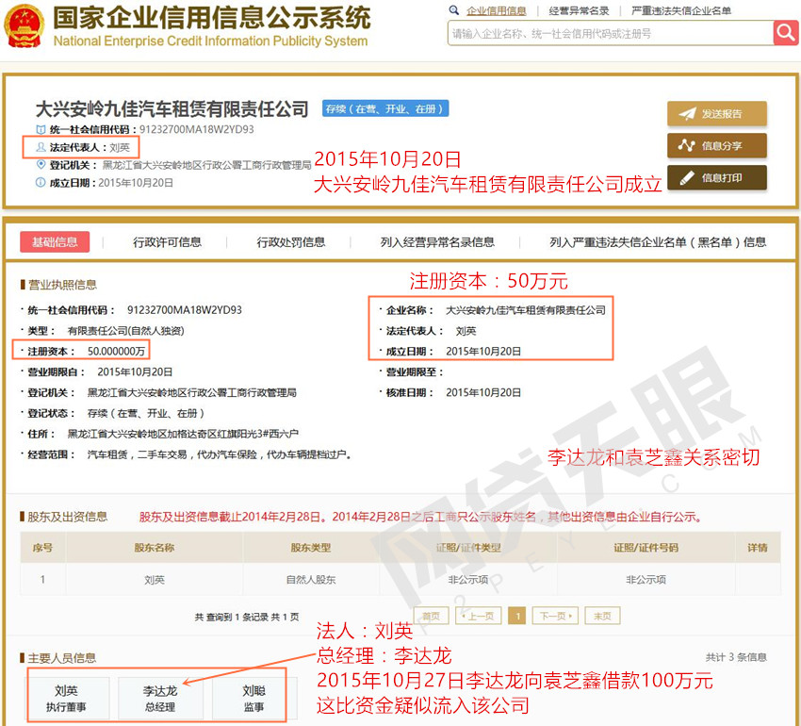Click the person icon beside 法定代表人
This screenshot has height=726, width=801.
click(x=41, y=147)
